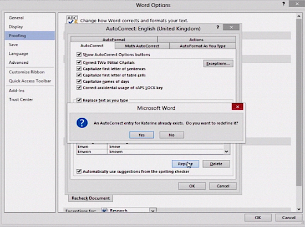The width and height of the screenshot is (305, 227).
Task: Toggle Show AutoCorrect Options buttons checkbox
Action: pos(79,54)
